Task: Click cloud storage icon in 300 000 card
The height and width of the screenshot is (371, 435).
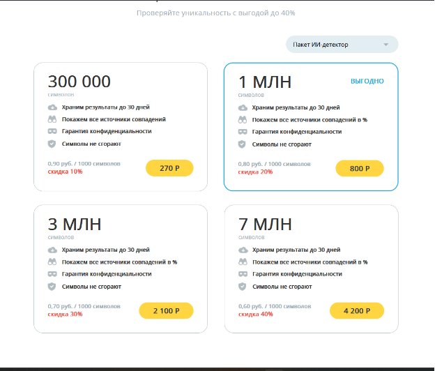Action: coord(52,107)
